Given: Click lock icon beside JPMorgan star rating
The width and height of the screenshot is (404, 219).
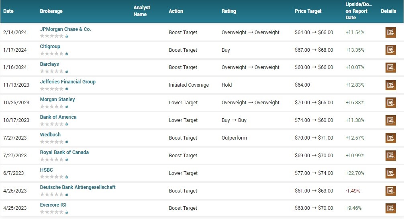Looking at the screenshot, I should (67, 36).
